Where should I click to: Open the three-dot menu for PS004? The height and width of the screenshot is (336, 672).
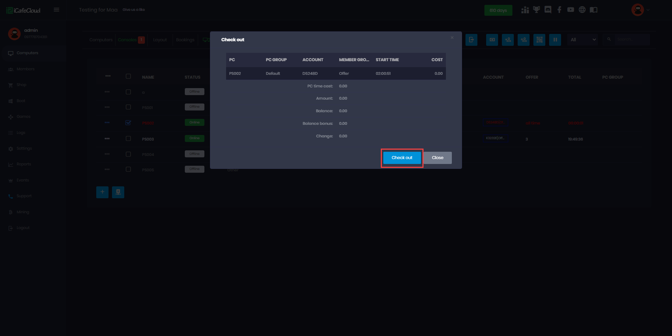(x=107, y=154)
